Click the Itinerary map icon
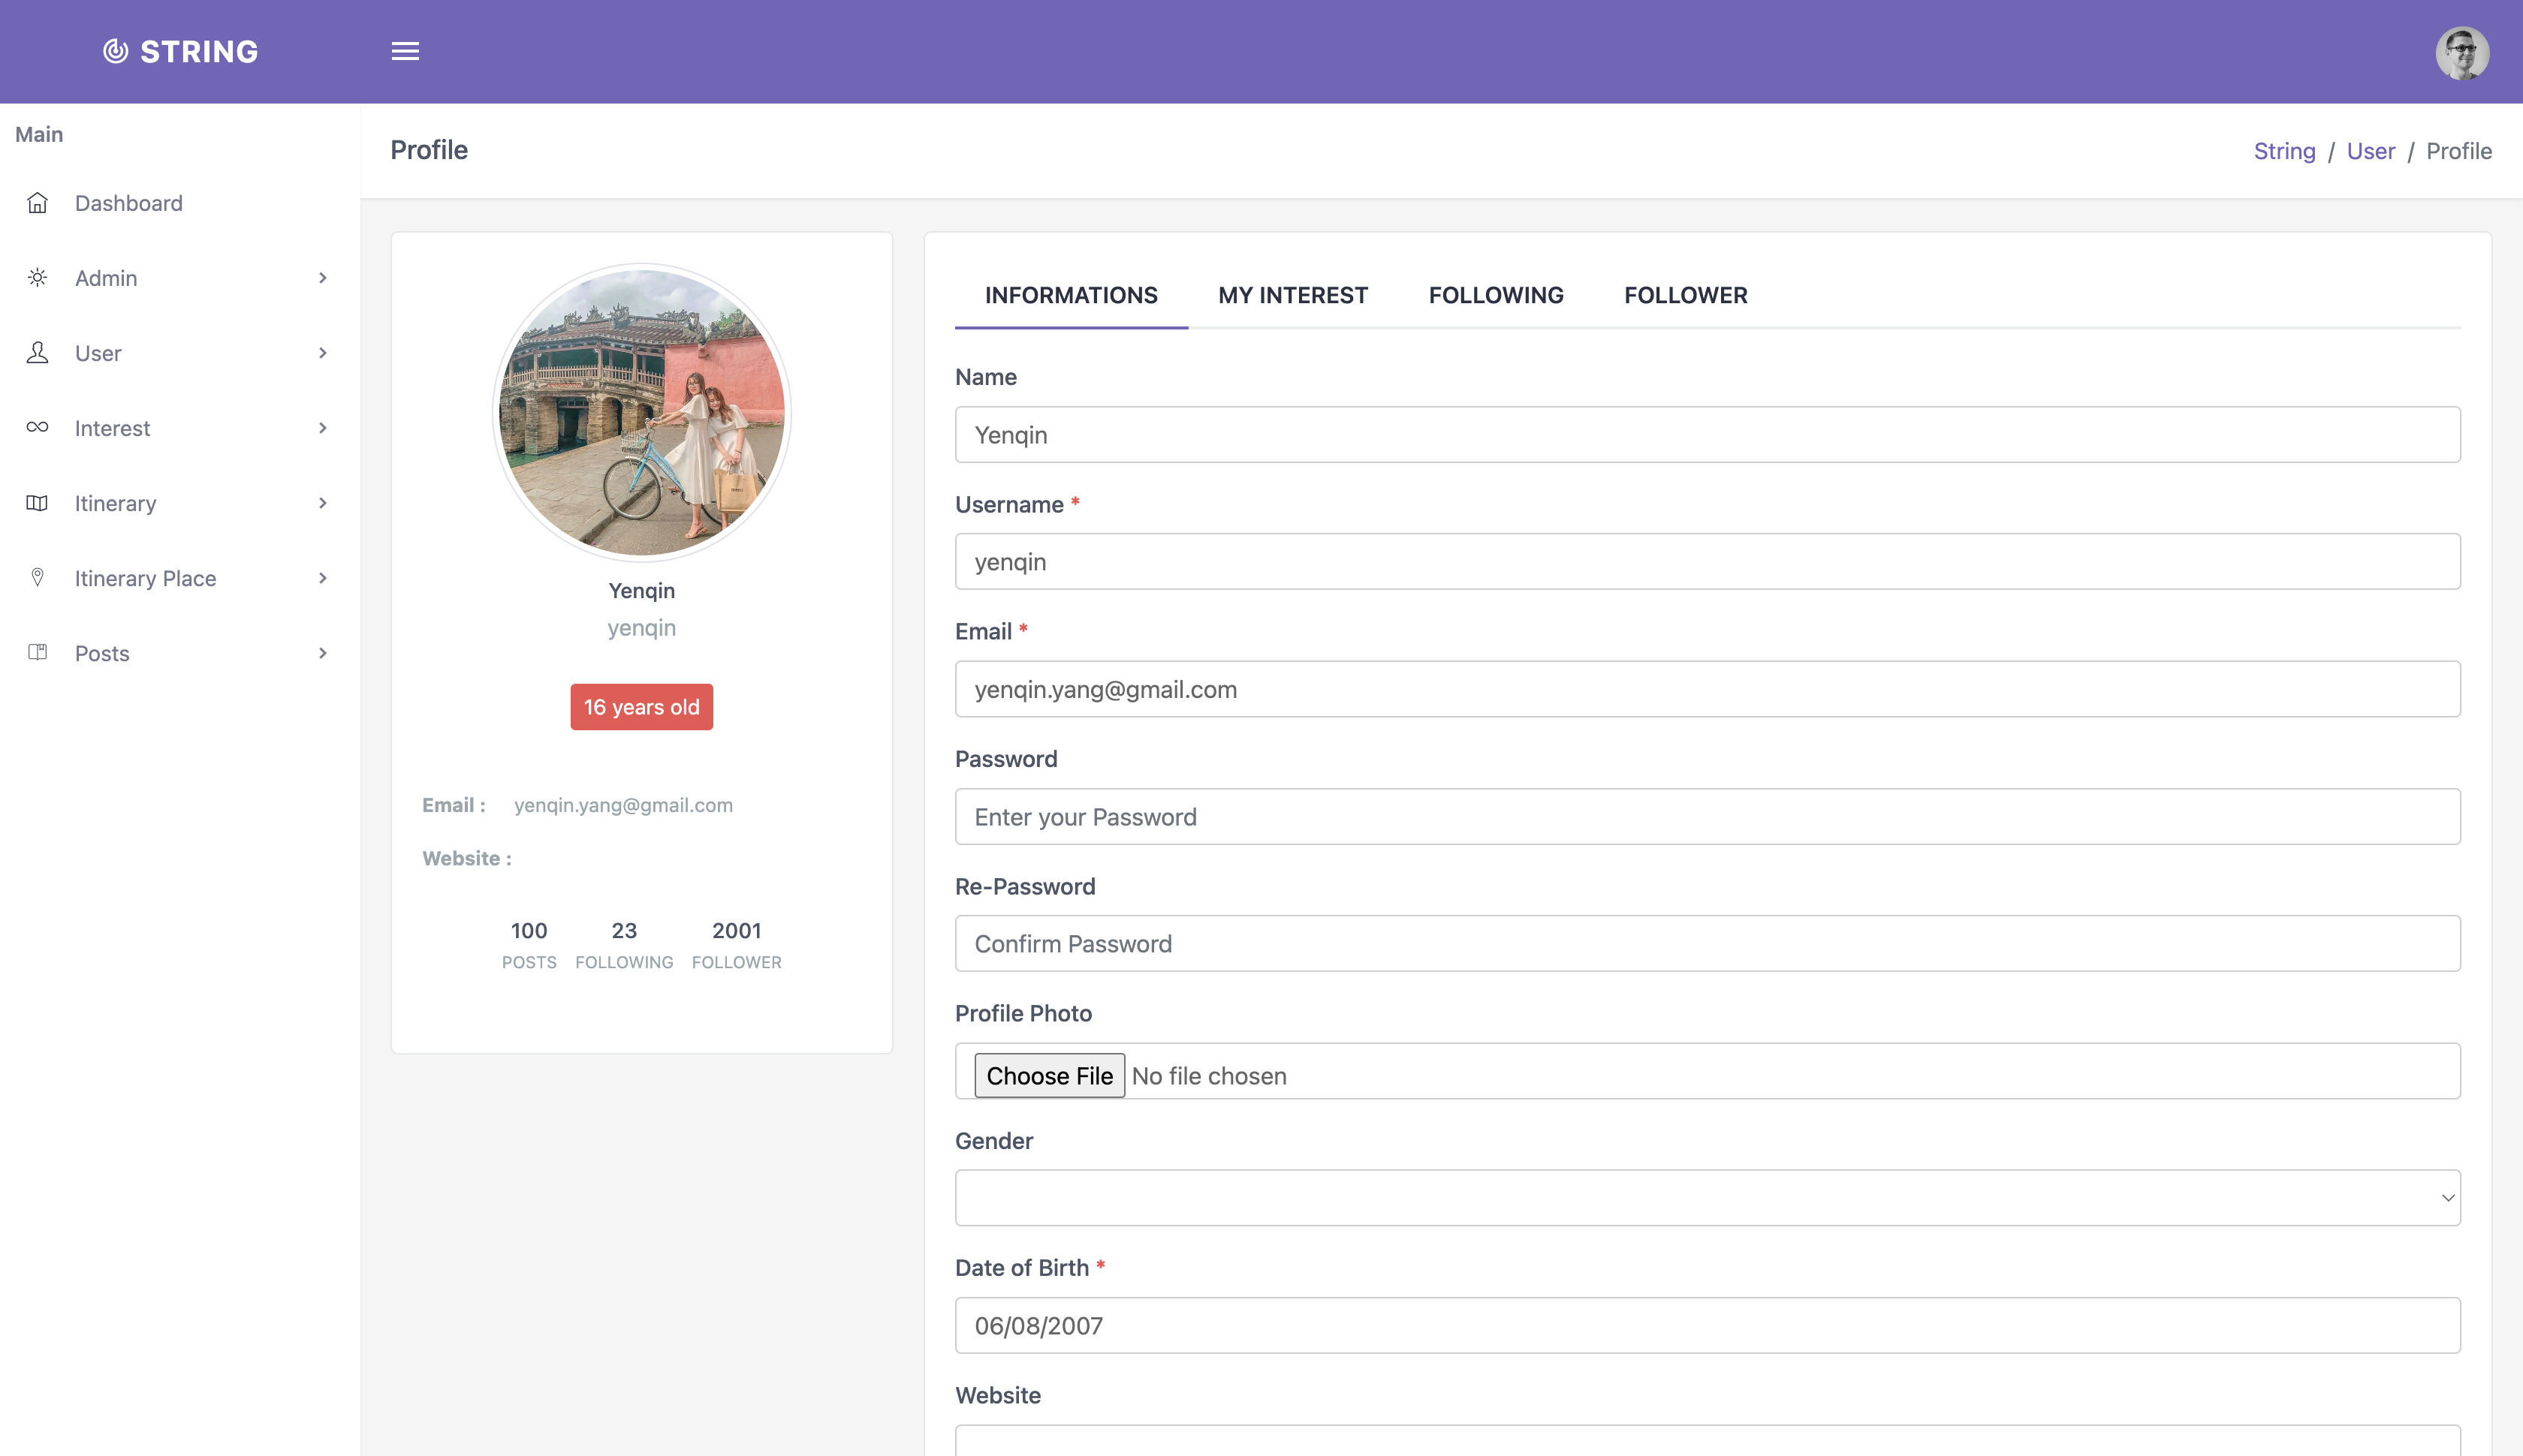2523x1456 pixels. pos(37,503)
